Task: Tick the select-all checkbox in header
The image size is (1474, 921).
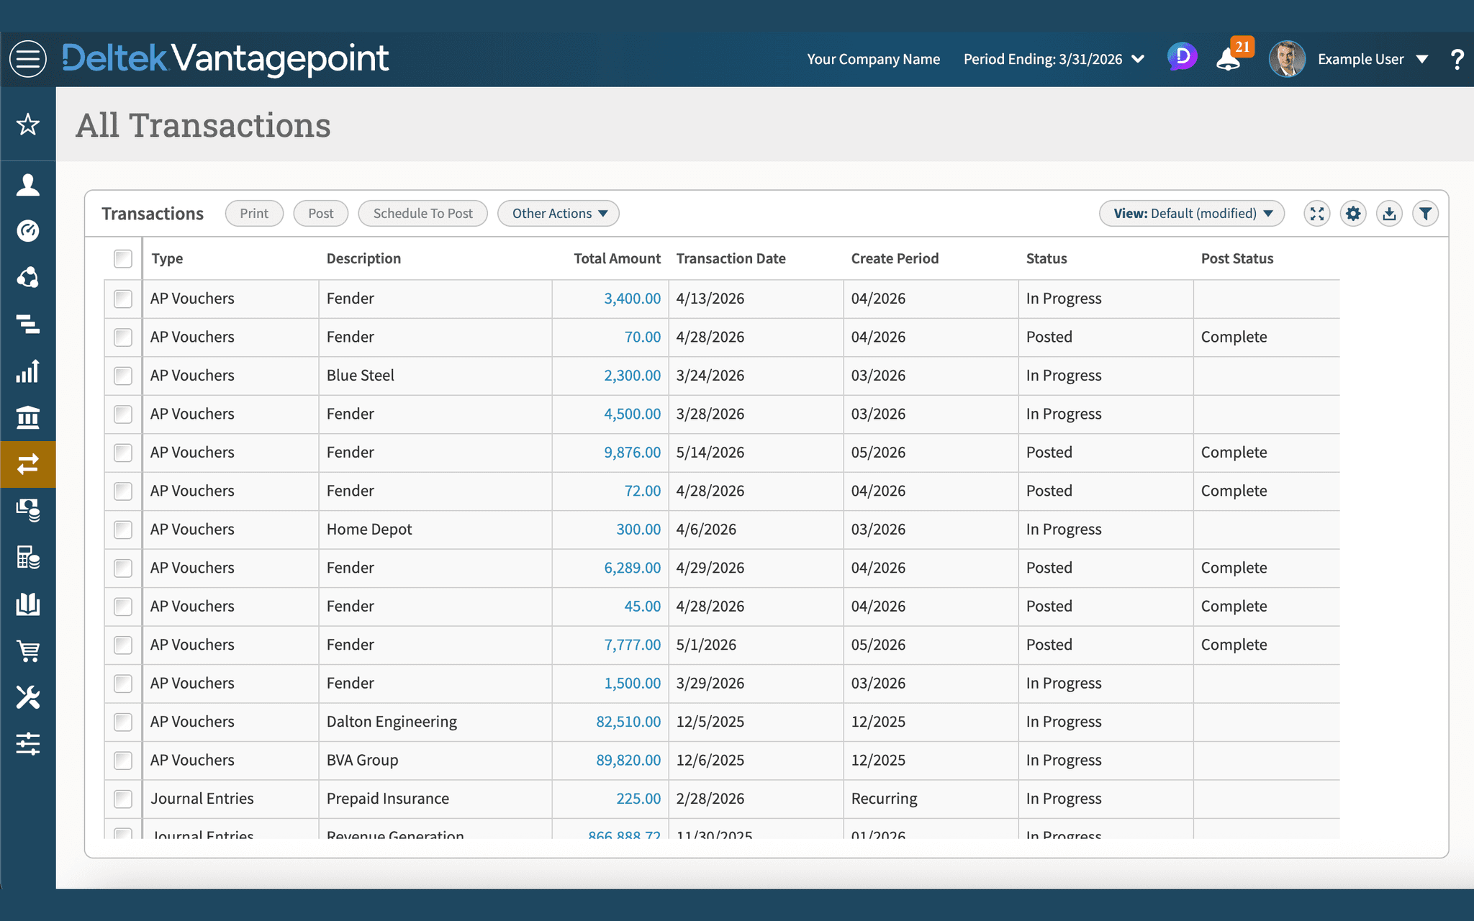Action: pyautogui.click(x=123, y=259)
